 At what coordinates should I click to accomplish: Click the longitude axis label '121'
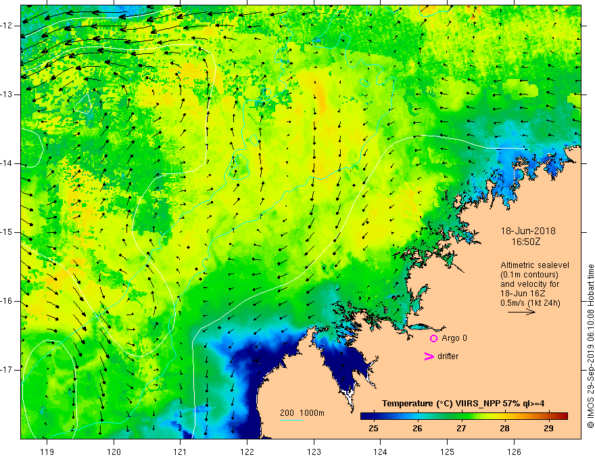[180, 452]
